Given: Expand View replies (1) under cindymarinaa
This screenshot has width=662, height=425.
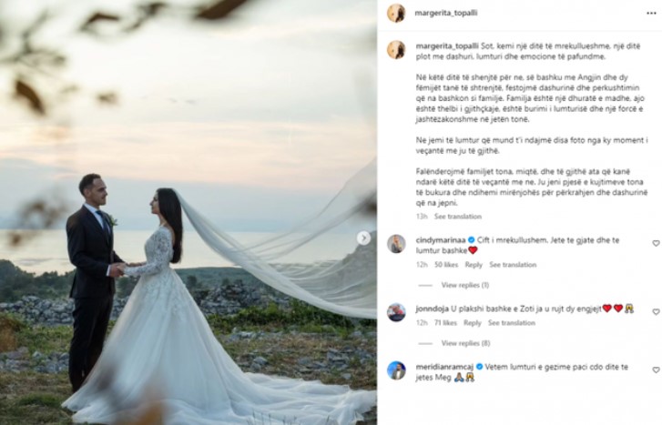Looking at the screenshot, I should tap(464, 285).
